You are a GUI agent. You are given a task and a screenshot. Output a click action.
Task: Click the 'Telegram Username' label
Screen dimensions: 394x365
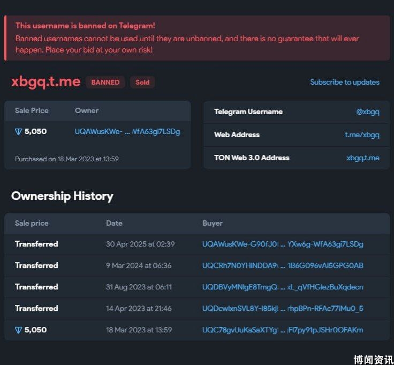pos(248,111)
